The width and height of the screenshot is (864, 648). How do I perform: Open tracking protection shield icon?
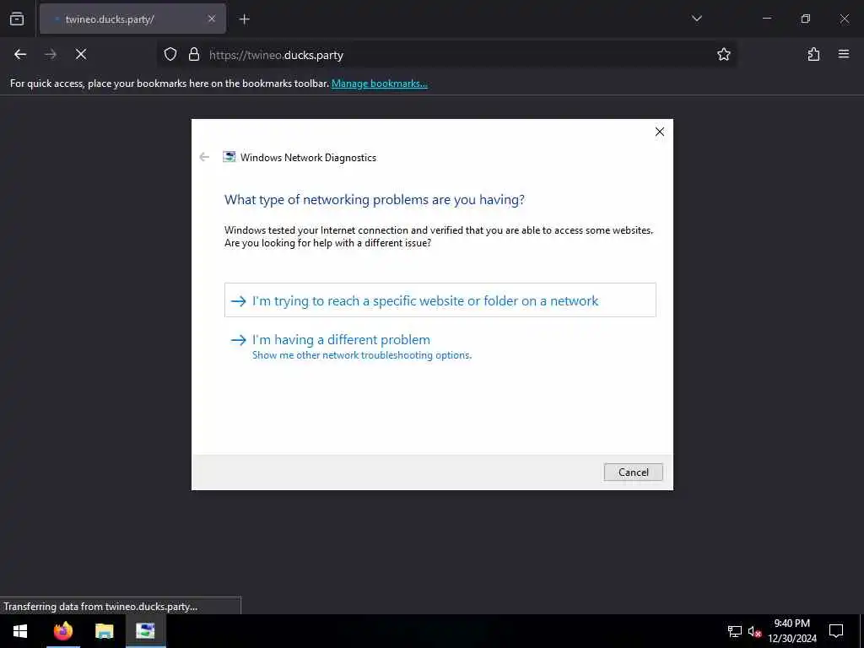click(x=170, y=54)
